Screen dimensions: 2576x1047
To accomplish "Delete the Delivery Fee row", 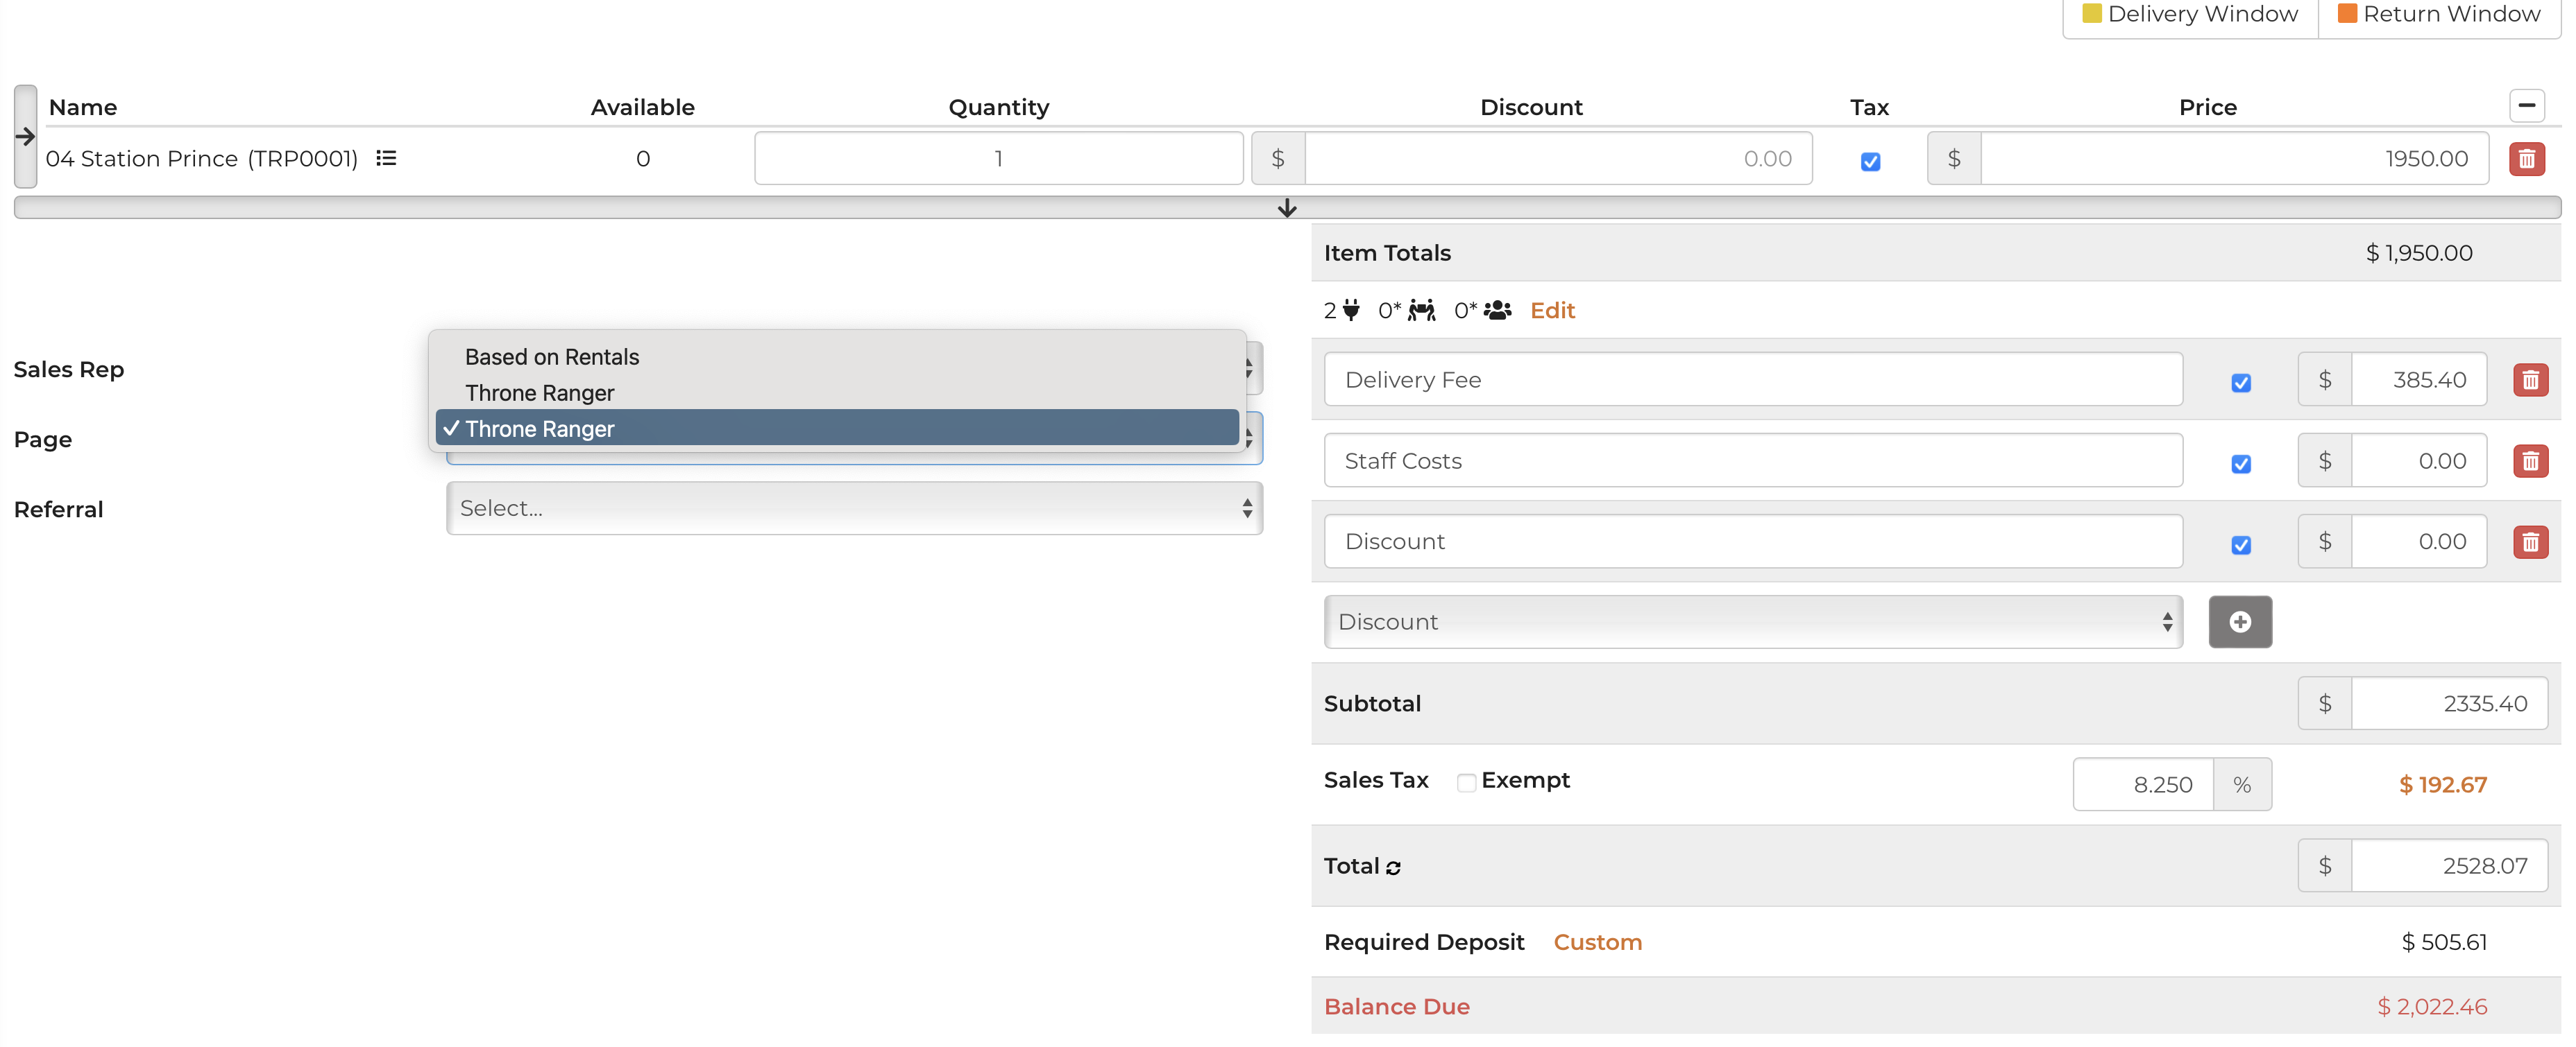I will pos(2530,380).
